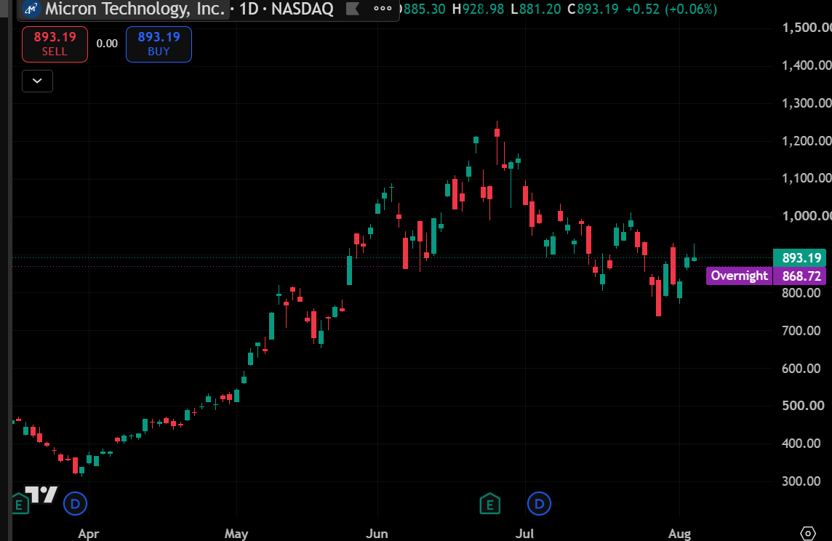Click the 1D interval label in the title
This screenshot has width=832, height=541.
click(x=249, y=9)
